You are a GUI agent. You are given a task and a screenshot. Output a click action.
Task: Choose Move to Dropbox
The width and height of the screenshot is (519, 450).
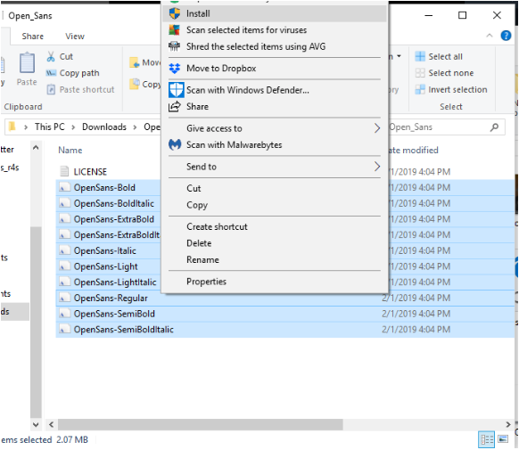(x=275, y=69)
